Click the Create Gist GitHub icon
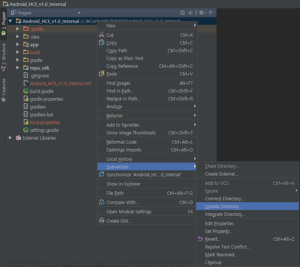300x267 pixels. click(x=102, y=220)
